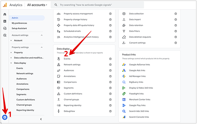Expand the Account tree item

[11, 40]
